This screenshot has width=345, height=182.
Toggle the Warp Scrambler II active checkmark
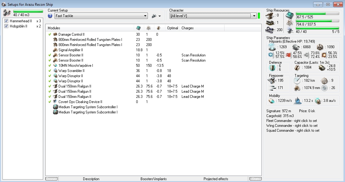[50, 71]
